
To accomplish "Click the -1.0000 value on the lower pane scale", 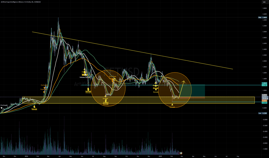I will coord(264,149).
